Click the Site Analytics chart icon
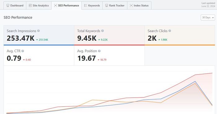The height and width of the screenshot is (114, 217). point(30,6)
